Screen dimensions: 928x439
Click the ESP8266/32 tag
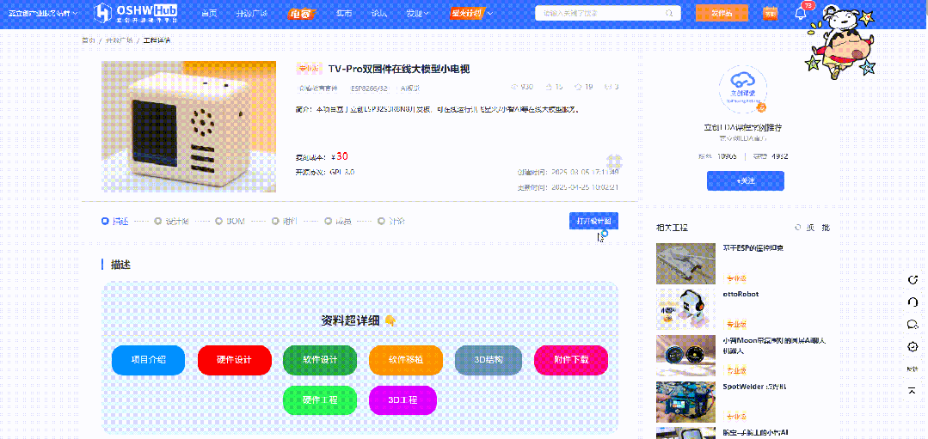point(369,88)
